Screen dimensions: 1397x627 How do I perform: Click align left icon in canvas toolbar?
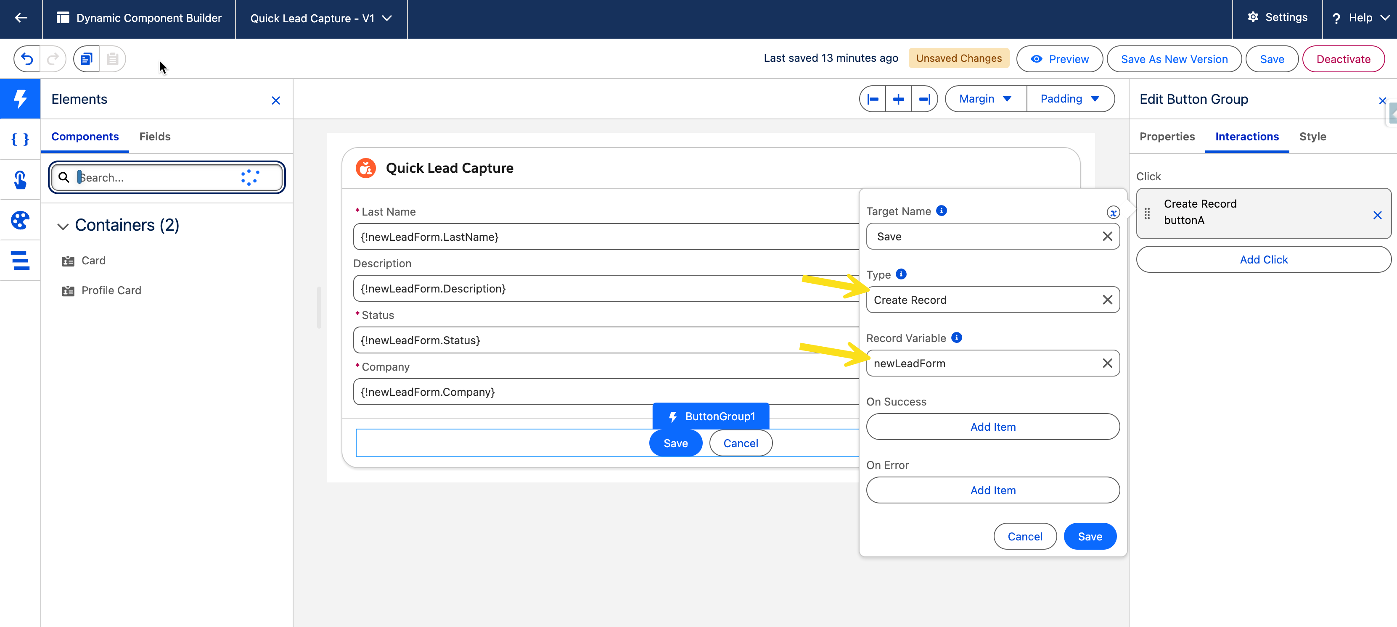click(x=873, y=99)
